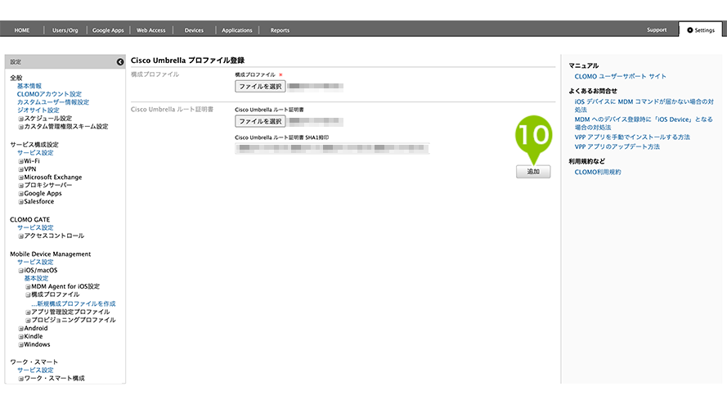
Task: Open the Web Access tab
Action: [x=150, y=30]
